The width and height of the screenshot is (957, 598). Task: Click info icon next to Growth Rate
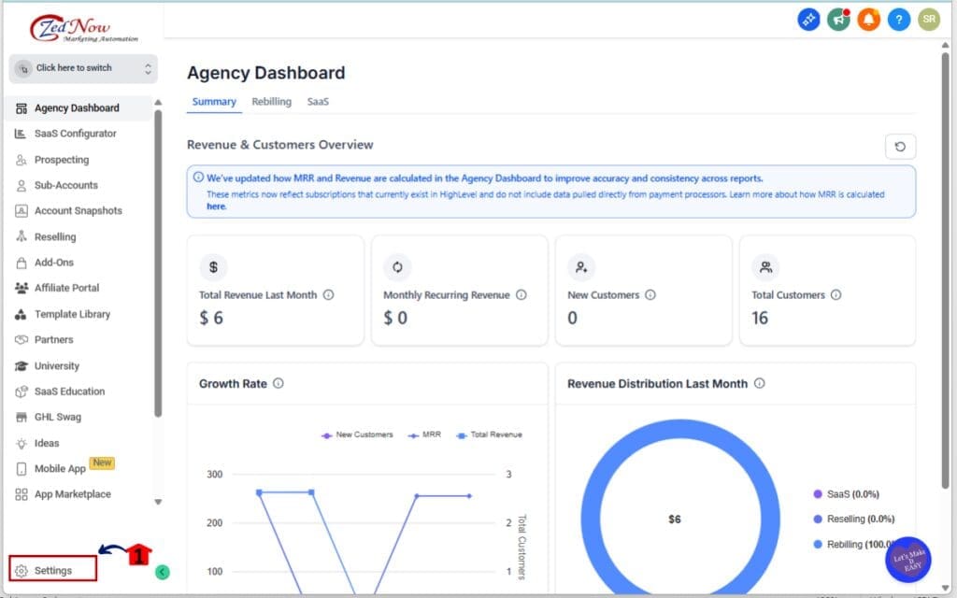(279, 383)
